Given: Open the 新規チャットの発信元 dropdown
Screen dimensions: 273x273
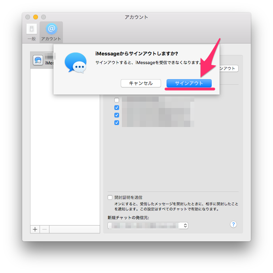Looking at the screenshot, I should (x=147, y=226).
